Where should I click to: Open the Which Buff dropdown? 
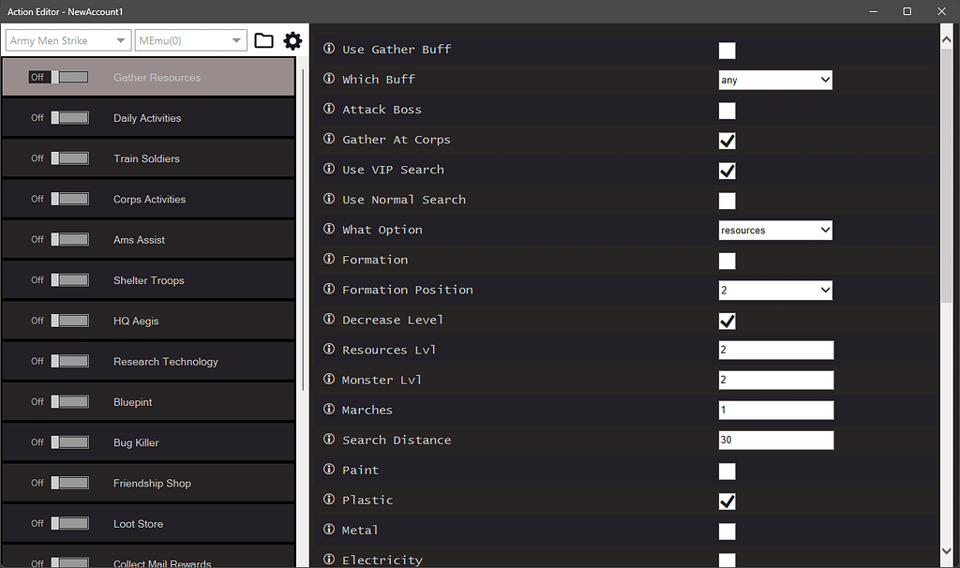pos(775,80)
